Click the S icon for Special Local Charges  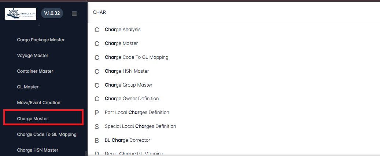coord(97,126)
